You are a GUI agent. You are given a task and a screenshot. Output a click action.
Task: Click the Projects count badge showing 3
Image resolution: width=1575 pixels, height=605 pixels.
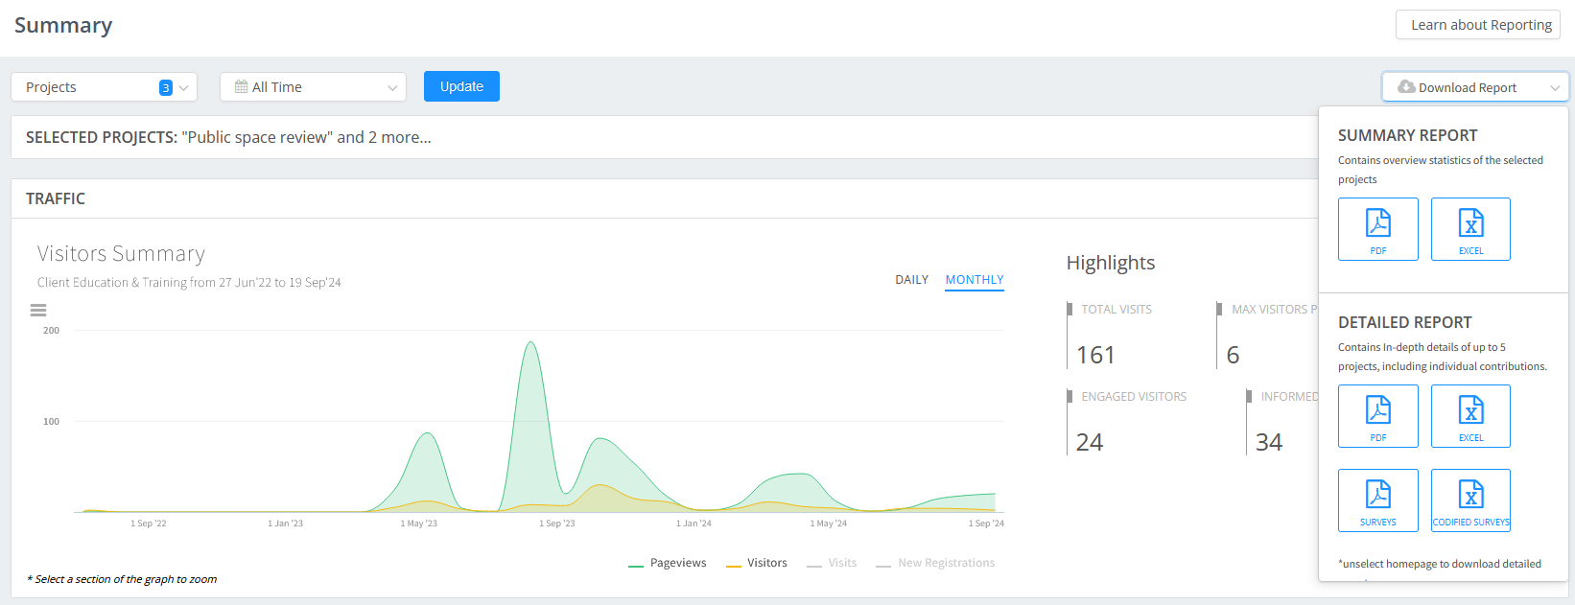[166, 87]
